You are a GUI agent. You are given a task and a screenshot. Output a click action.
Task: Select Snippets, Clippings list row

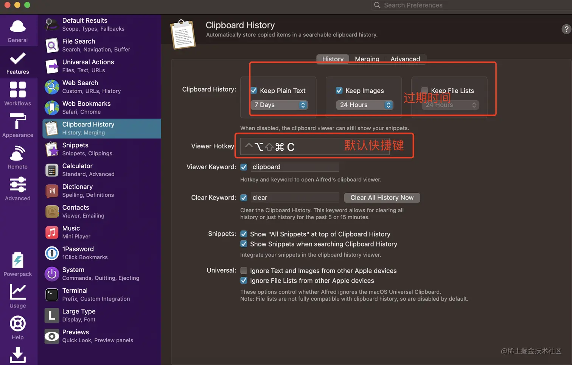102,149
